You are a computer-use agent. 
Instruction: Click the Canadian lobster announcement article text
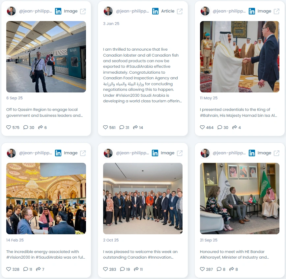tap(142, 75)
